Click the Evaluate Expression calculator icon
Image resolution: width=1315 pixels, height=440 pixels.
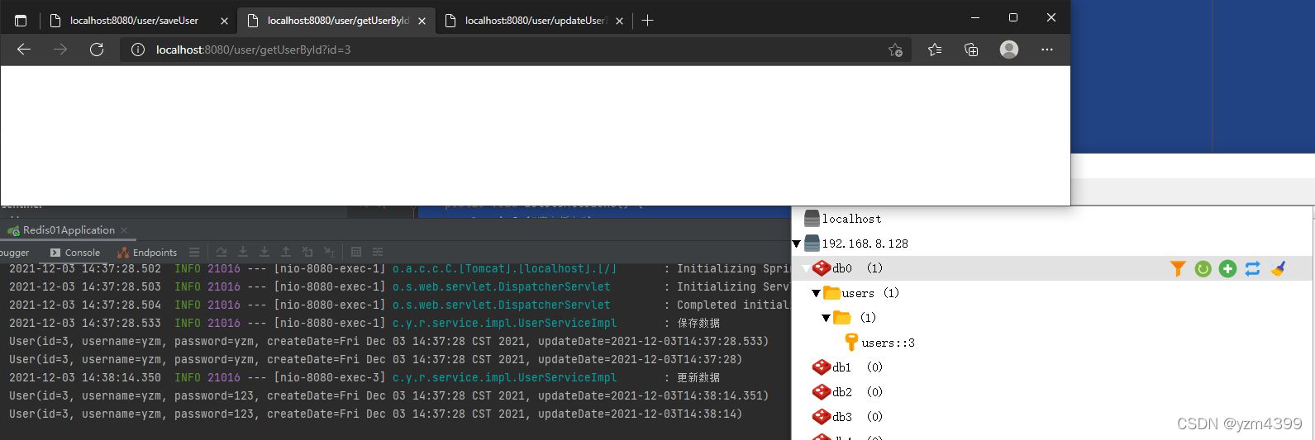[356, 252]
